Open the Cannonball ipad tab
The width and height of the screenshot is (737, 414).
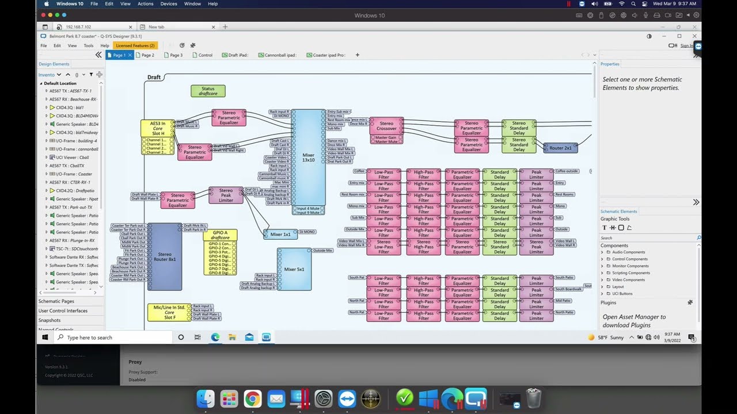(x=276, y=55)
